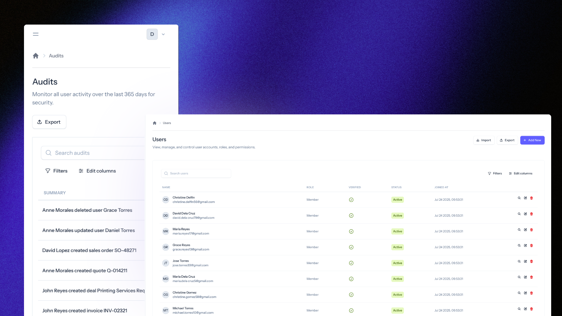Click the Add New user button

coord(532,140)
